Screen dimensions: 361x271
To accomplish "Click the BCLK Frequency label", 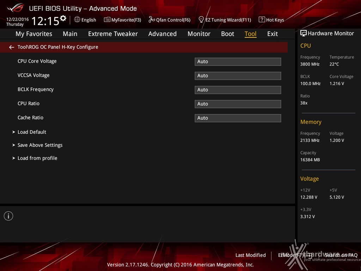I will click(x=36, y=89).
